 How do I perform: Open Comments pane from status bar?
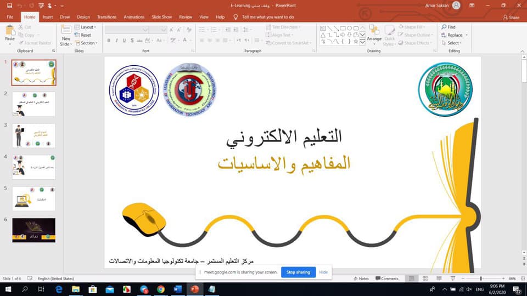click(x=386, y=278)
